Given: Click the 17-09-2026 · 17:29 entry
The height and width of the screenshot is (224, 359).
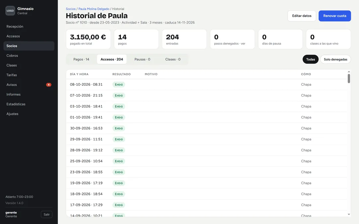Looking at the screenshot, I should pos(86,205).
